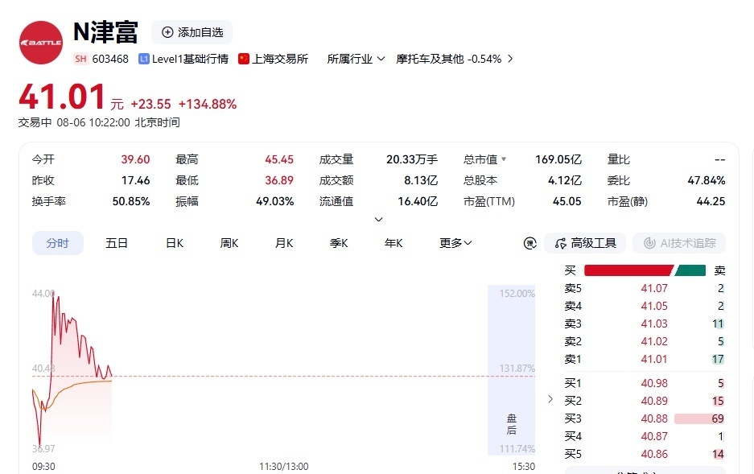Add stock with 添加自选 button
Image resolution: width=754 pixels, height=474 pixels.
[x=192, y=32]
